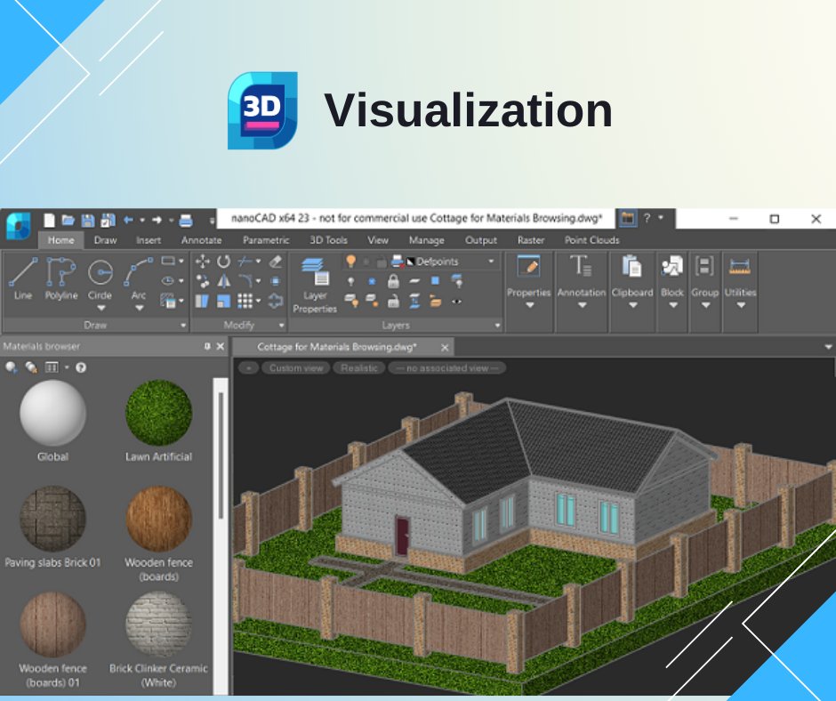Click the Layer Walk eye icon
Viewport: 836px width, 701px height.
point(457,302)
